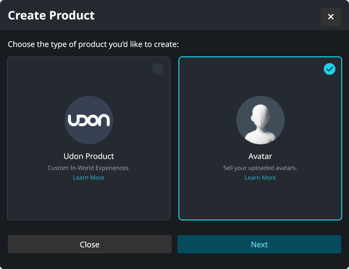Click the 'Choose the type of product' prompt
Viewport: 349px width, 269px height.
click(93, 44)
